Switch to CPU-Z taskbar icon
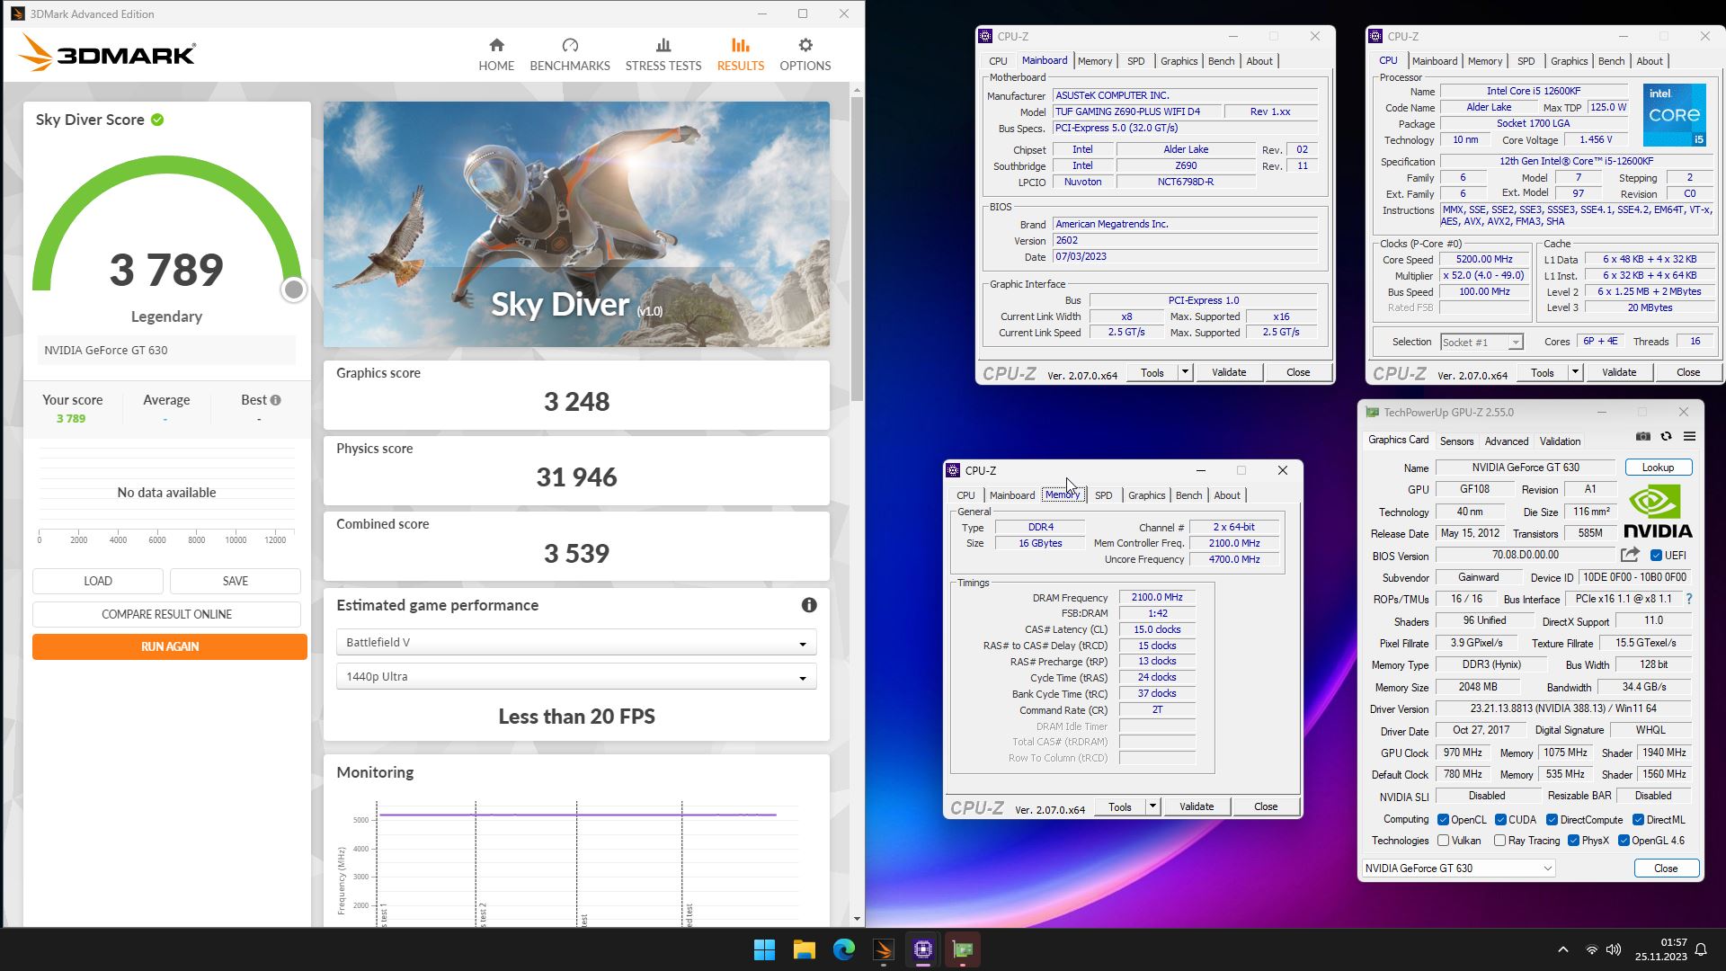Screen dimensions: 1726x971 (922, 949)
